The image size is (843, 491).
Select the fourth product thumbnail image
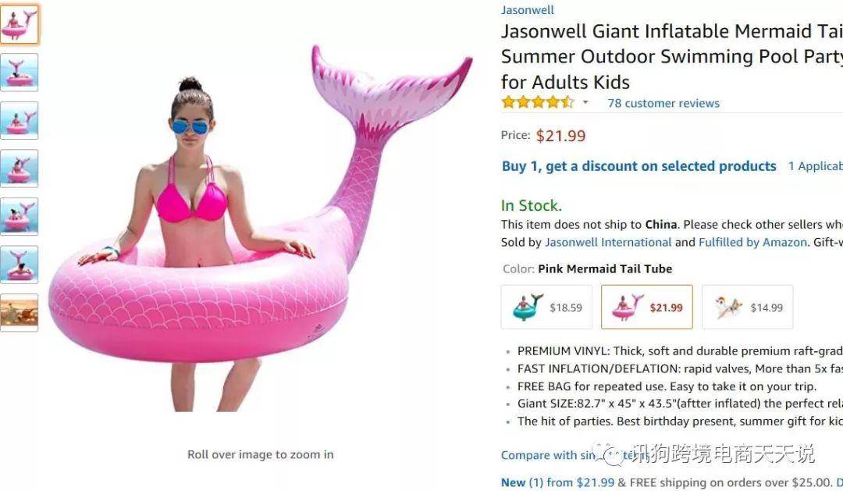[x=20, y=169]
